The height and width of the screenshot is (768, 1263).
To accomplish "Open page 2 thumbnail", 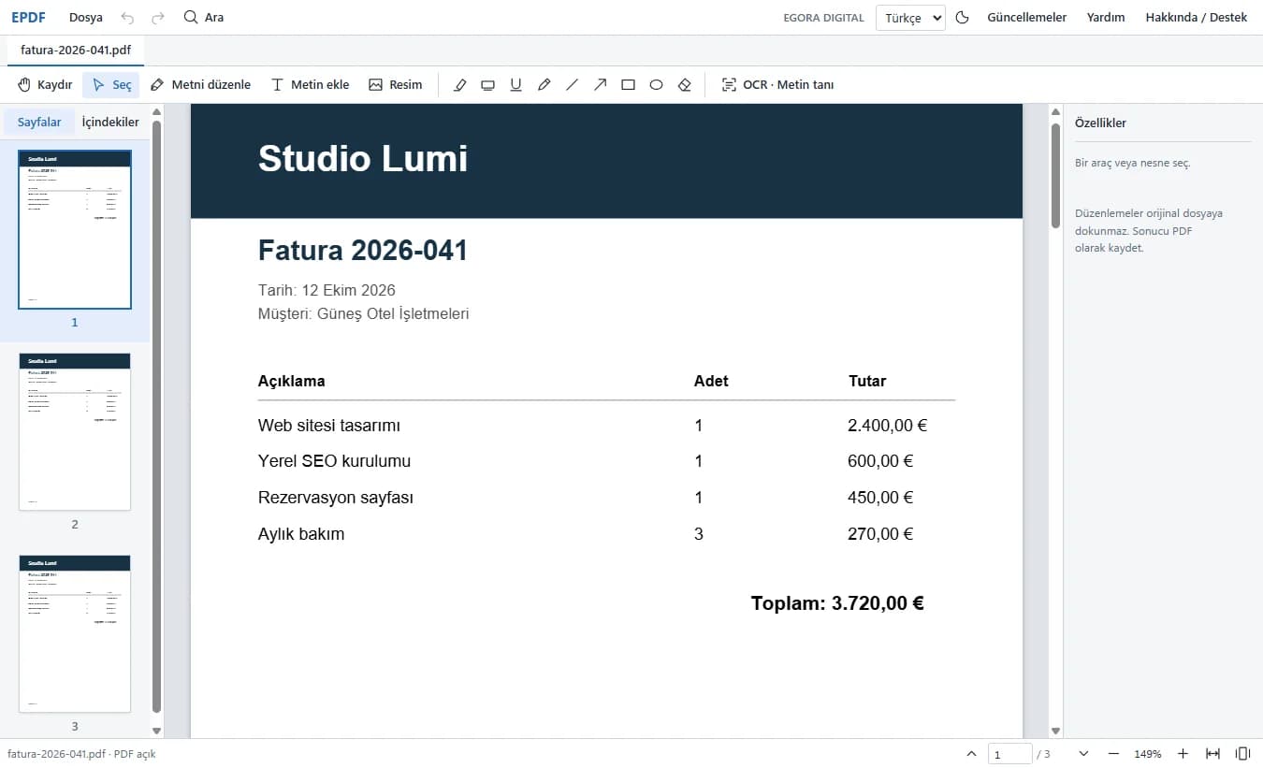I will [x=75, y=431].
